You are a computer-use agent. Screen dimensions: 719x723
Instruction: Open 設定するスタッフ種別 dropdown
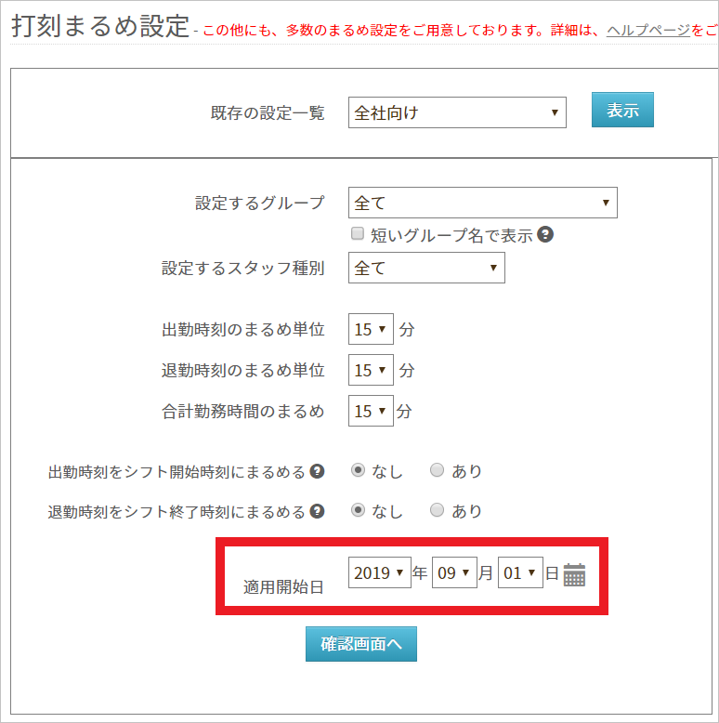coord(426,268)
